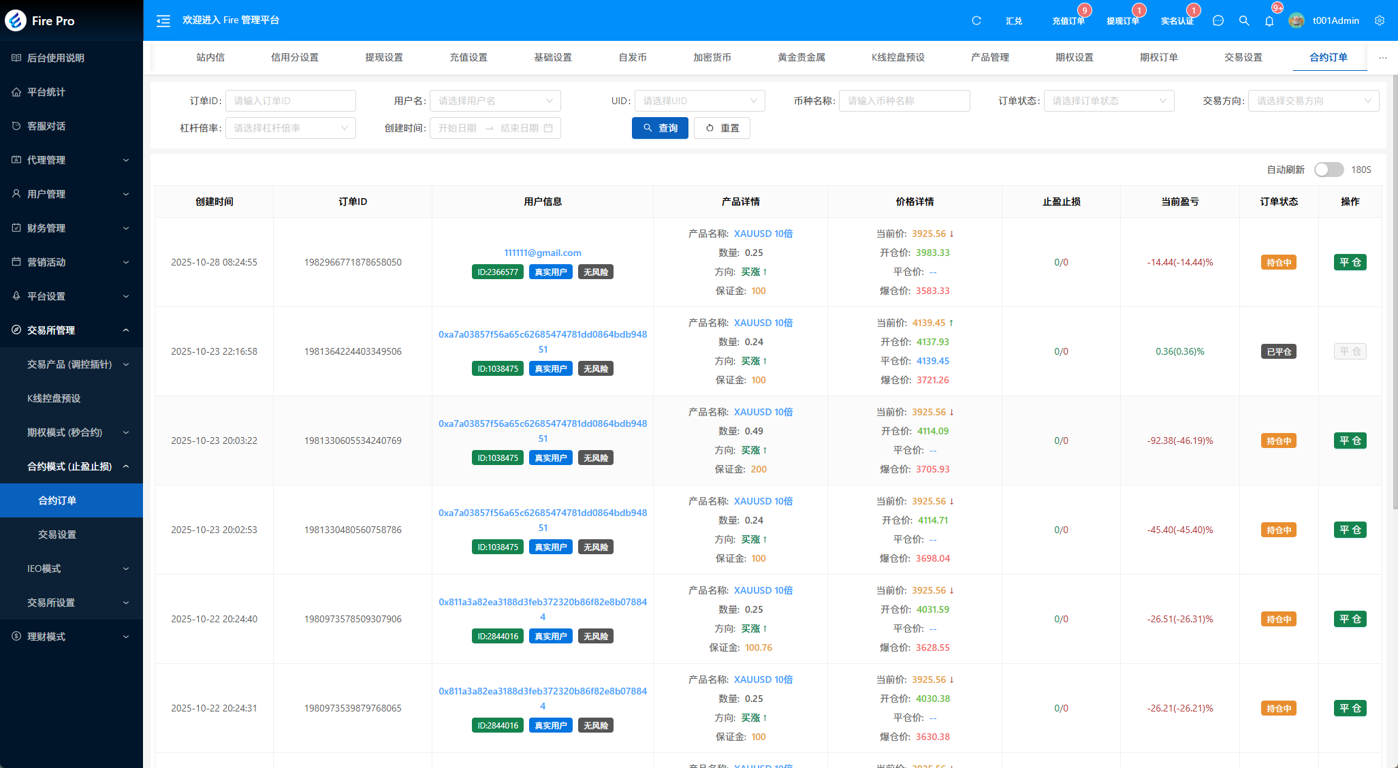
Task: Open the settings gear icon
Action: (1380, 20)
